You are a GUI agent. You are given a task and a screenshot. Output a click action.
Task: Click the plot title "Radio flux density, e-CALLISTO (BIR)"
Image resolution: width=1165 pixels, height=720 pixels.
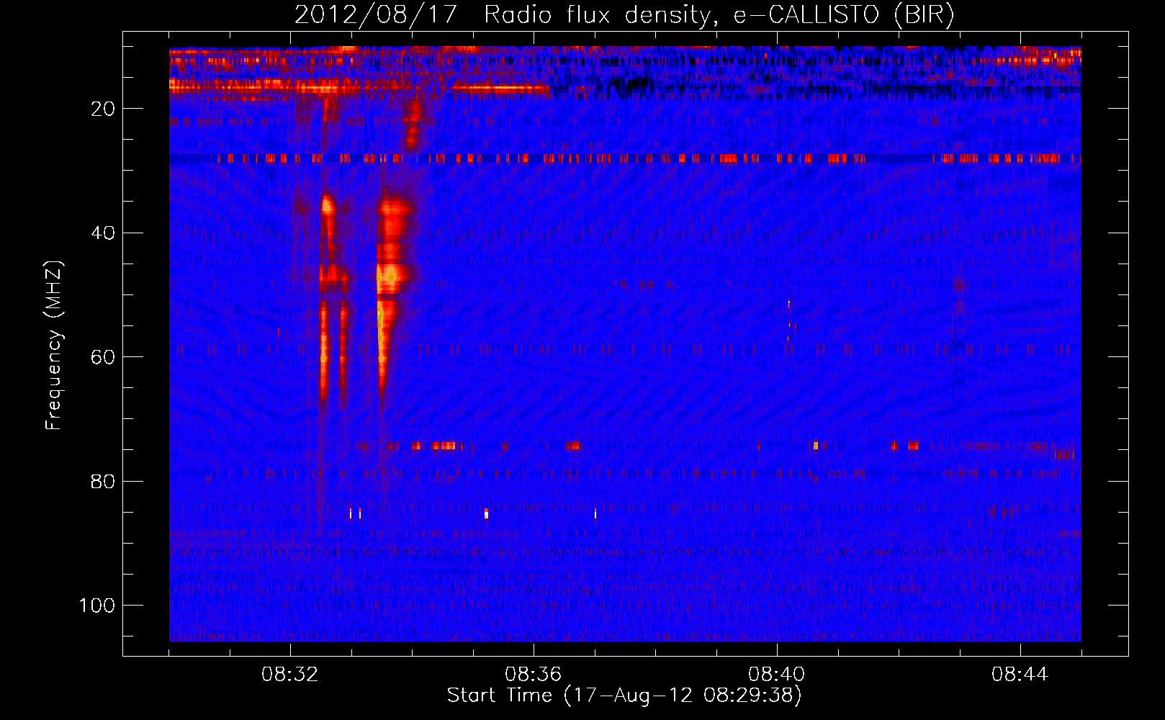719,14
